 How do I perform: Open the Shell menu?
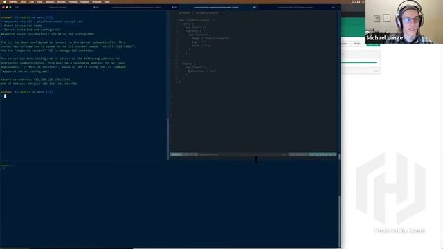(x=24, y=2)
